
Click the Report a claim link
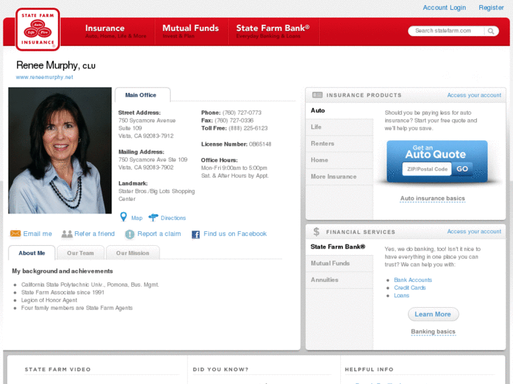tap(159, 234)
